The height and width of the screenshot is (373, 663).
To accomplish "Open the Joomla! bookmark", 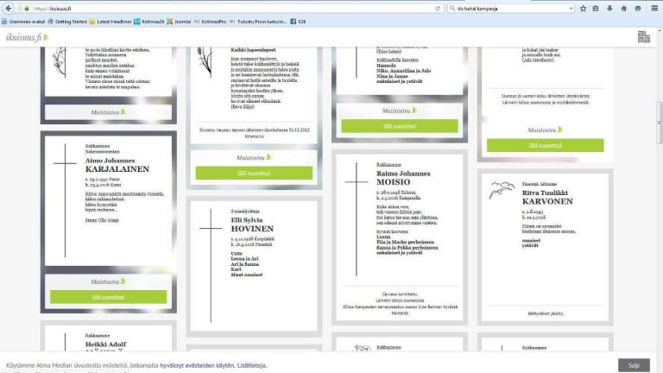I will coord(179,22).
